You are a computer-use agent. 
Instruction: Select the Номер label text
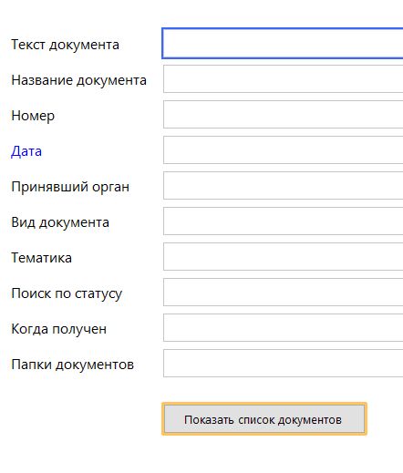coord(33,116)
